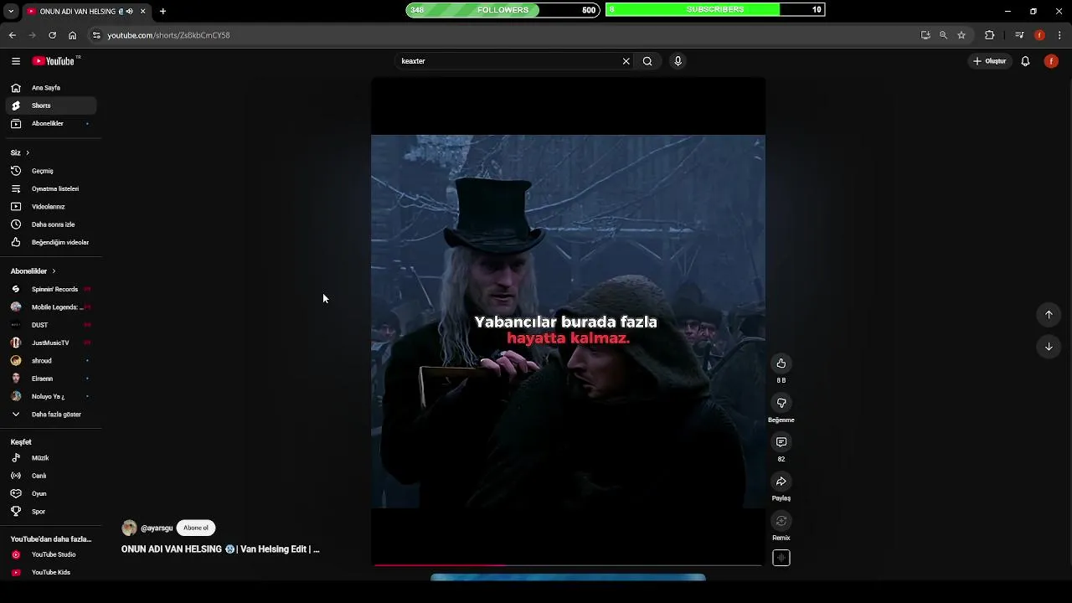This screenshot has width=1072, height=603.
Task: Open Oynatma listeleri
Action: point(51,189)
